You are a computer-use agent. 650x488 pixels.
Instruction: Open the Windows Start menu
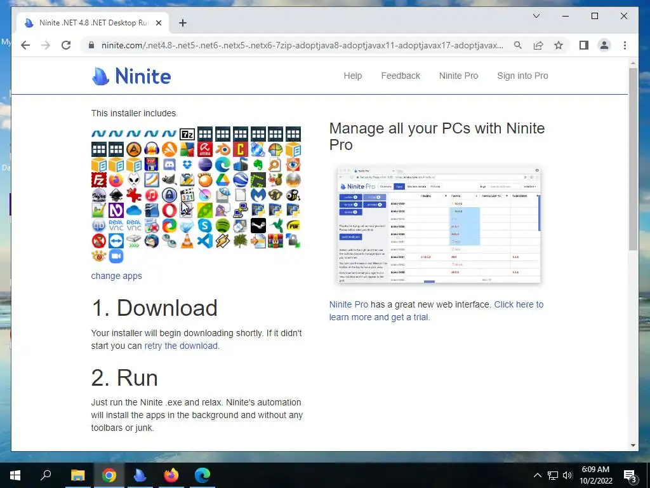tap(15, 475)
